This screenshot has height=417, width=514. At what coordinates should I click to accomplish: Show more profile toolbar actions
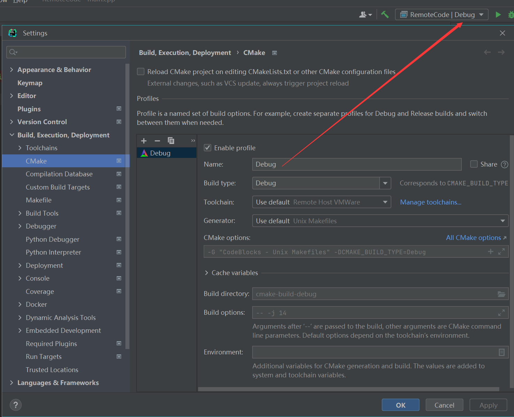[193, 141]
